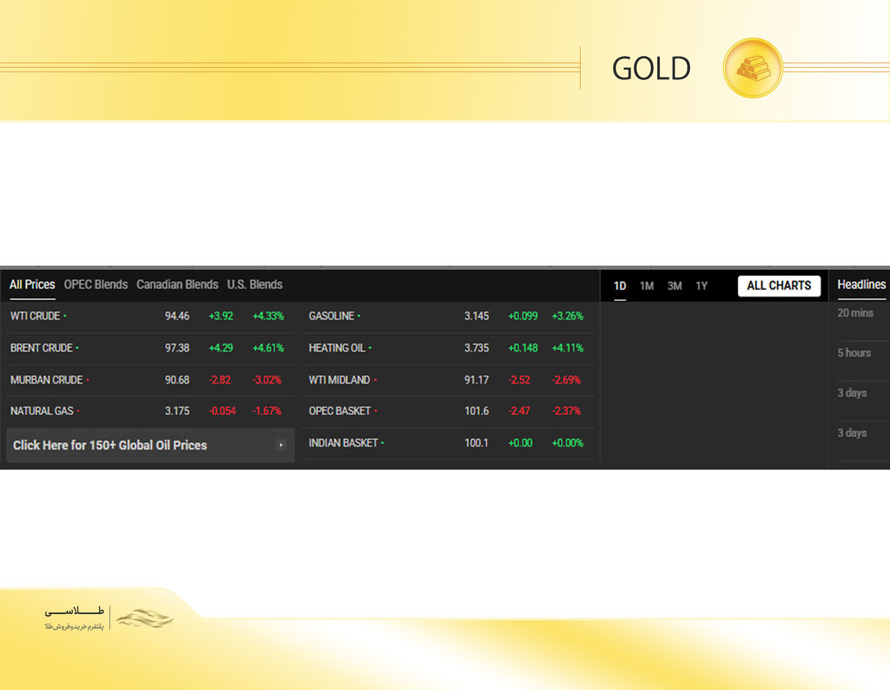Open the OPEC BASKET row
890x690 pixels.
coord(448,411)
